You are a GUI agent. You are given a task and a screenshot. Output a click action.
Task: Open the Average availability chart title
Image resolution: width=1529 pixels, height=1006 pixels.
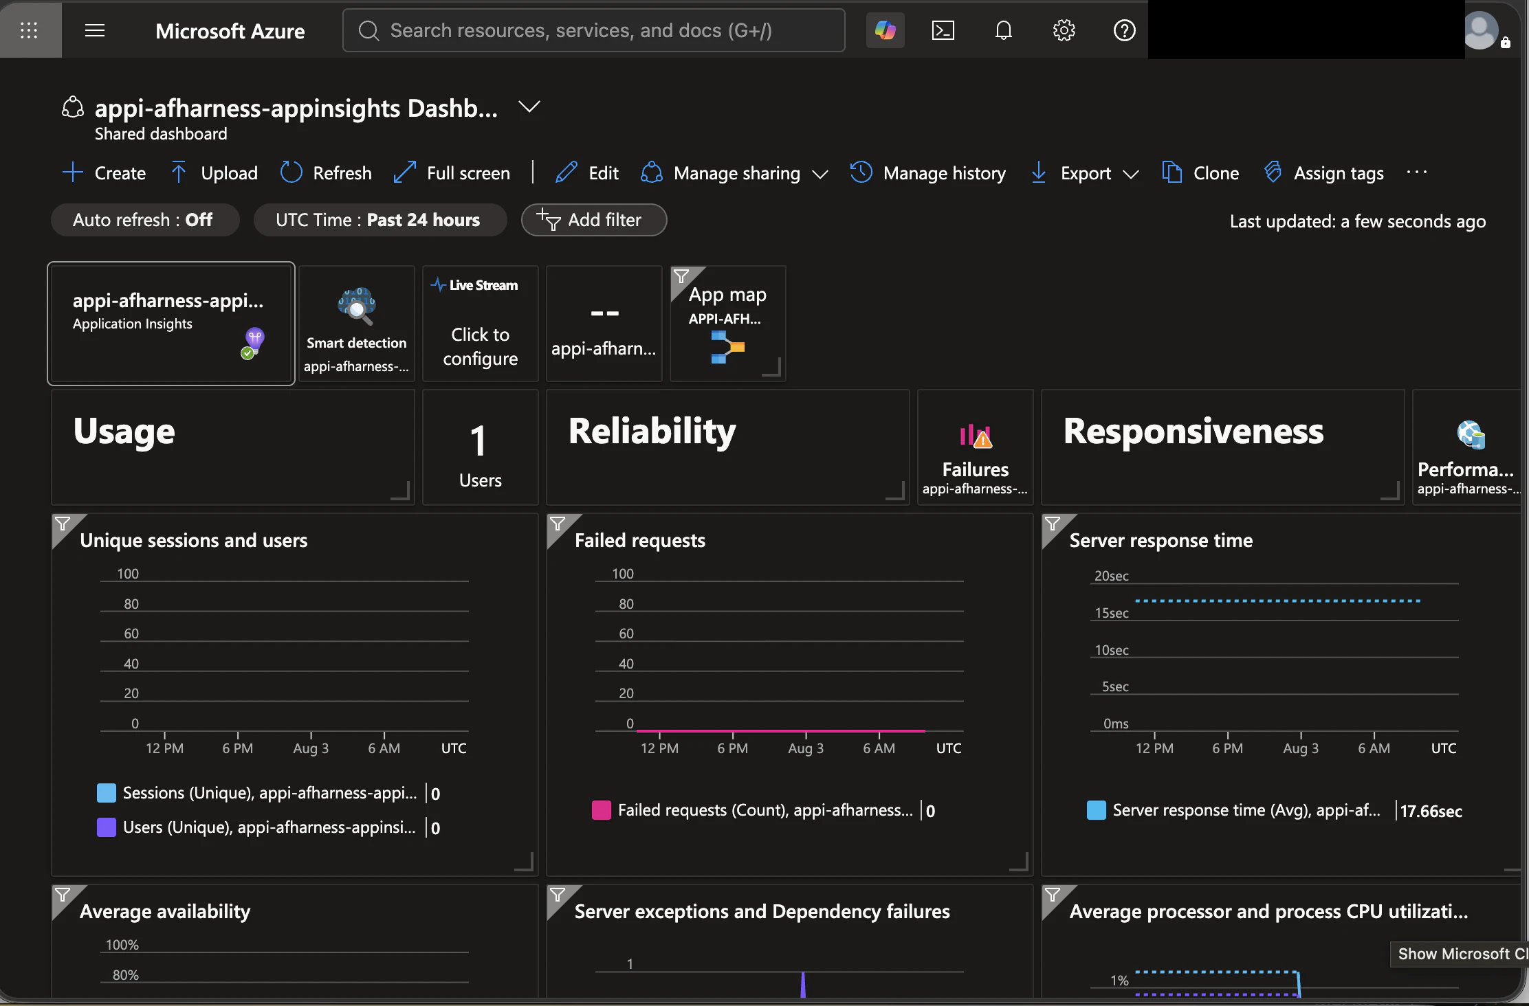(165, 912)
